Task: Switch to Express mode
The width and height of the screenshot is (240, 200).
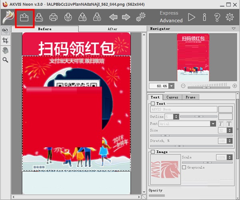Action: pos(169,13)
